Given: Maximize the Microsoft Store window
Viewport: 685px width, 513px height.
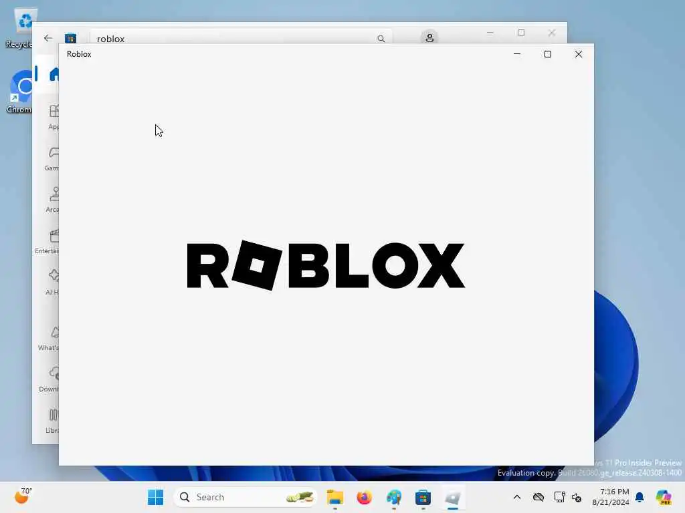Looking at the screenshot, I should [520, 33].
